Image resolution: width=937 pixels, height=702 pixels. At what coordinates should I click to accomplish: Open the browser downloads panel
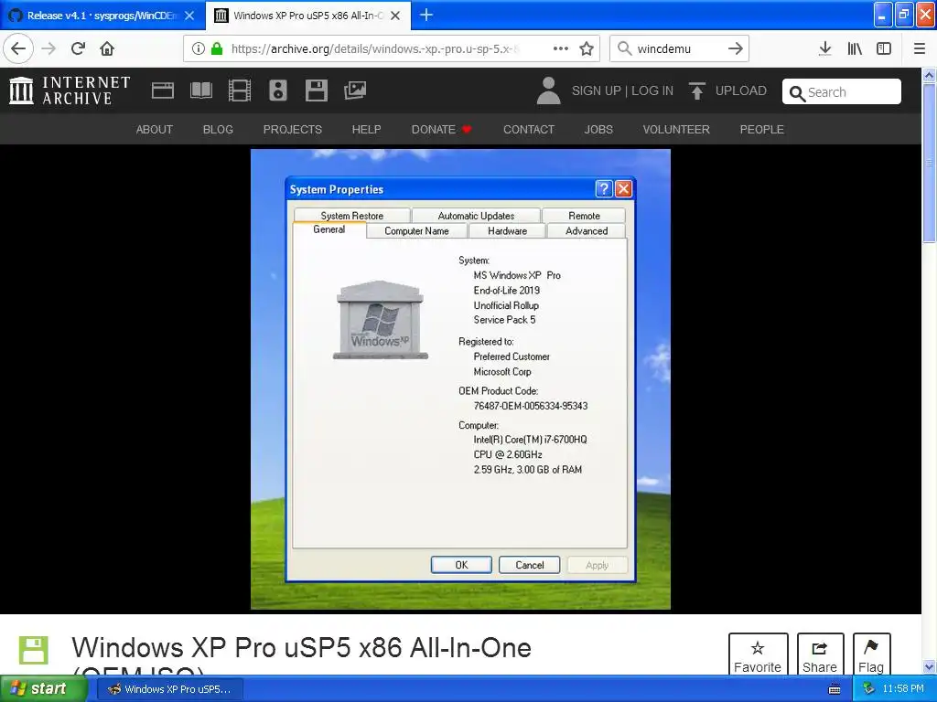pyautogui.click(x=824, y=48)
